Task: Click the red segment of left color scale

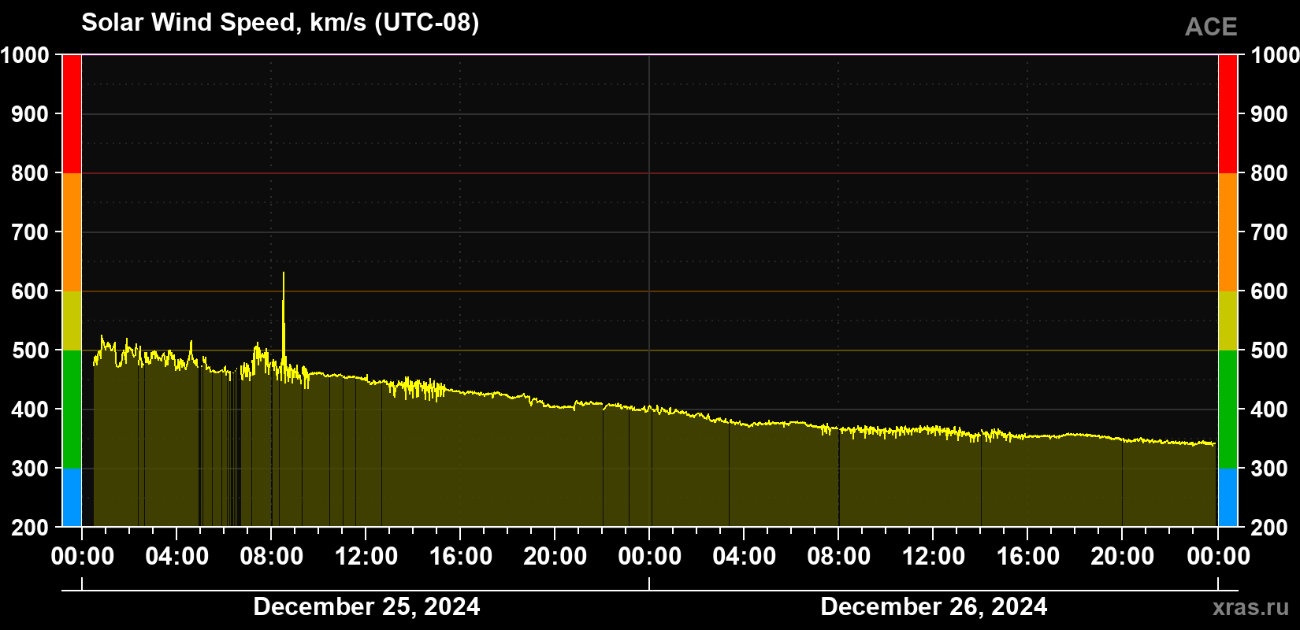Action: (x=72, y=114)
